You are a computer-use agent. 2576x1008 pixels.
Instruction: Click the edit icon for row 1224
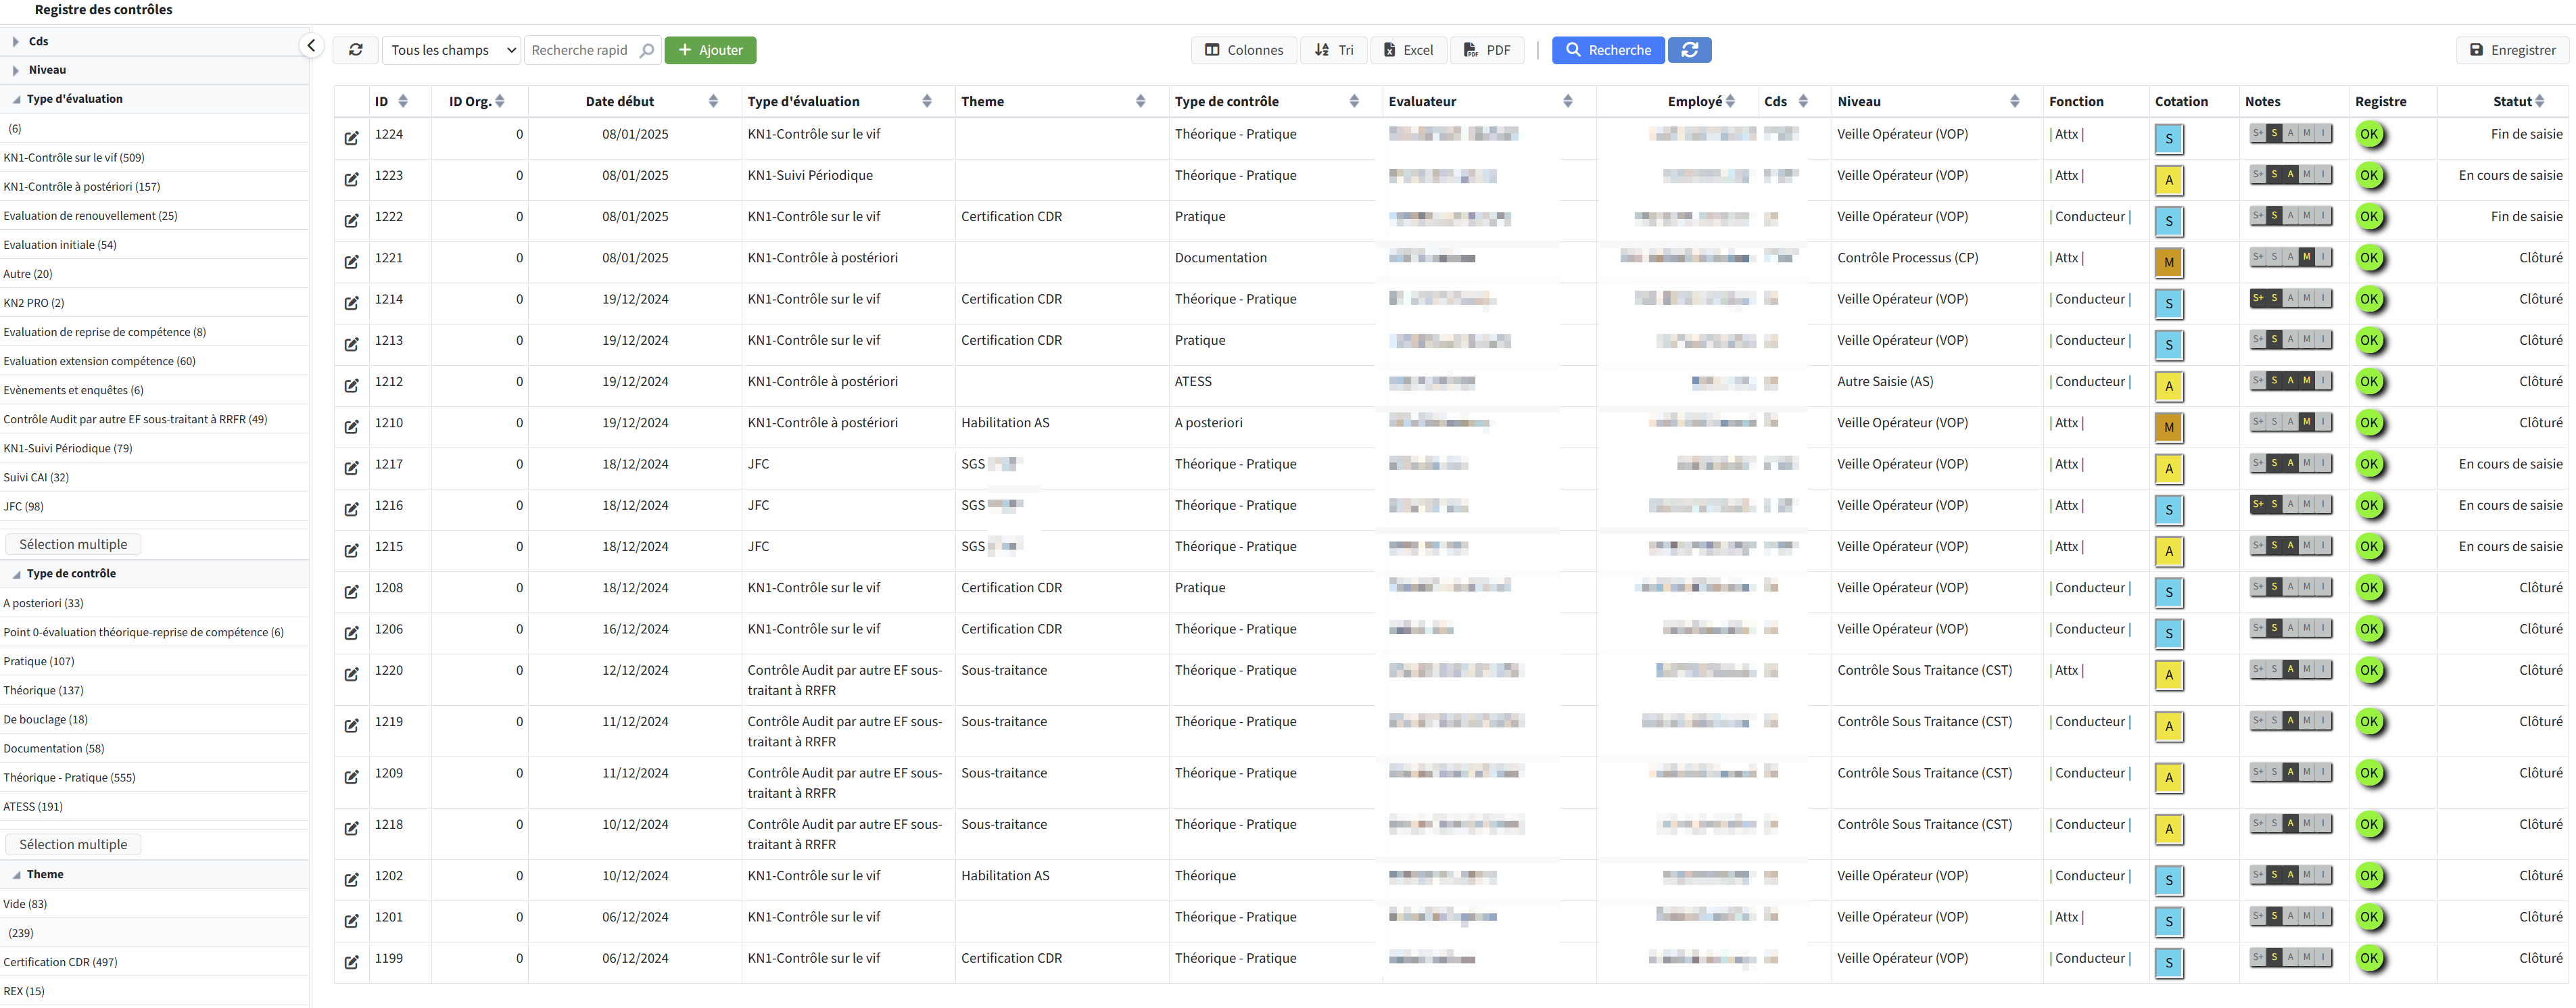pyautogui.click(x=351, y=138)
